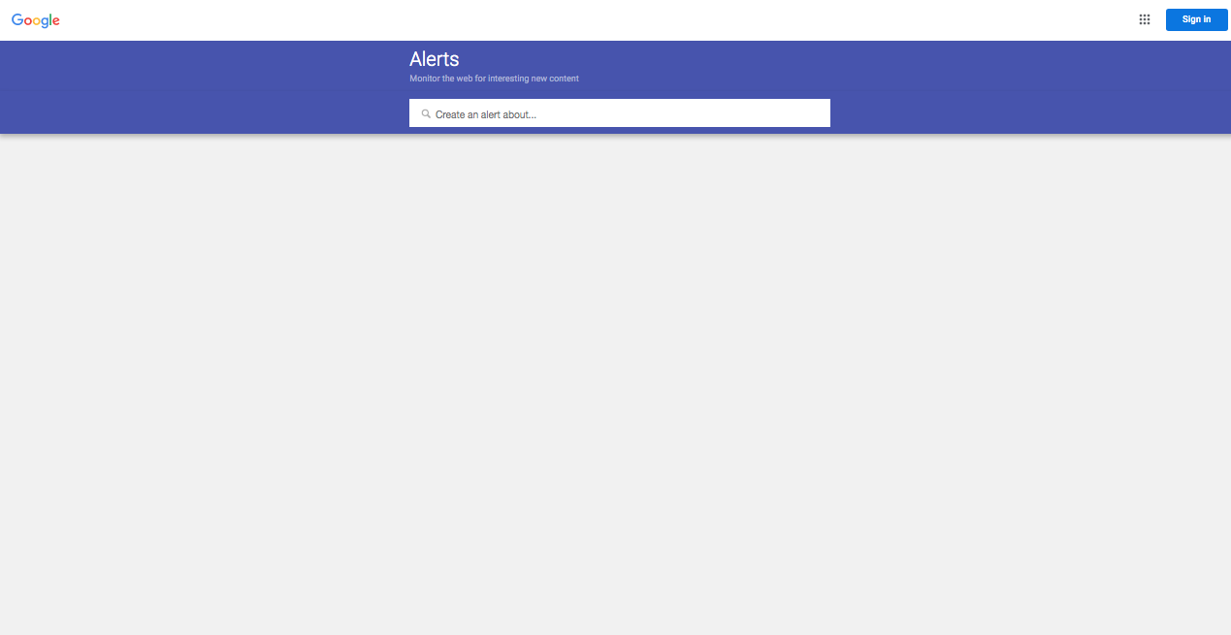Focus the Create an alert about field

tap(619, 113)
